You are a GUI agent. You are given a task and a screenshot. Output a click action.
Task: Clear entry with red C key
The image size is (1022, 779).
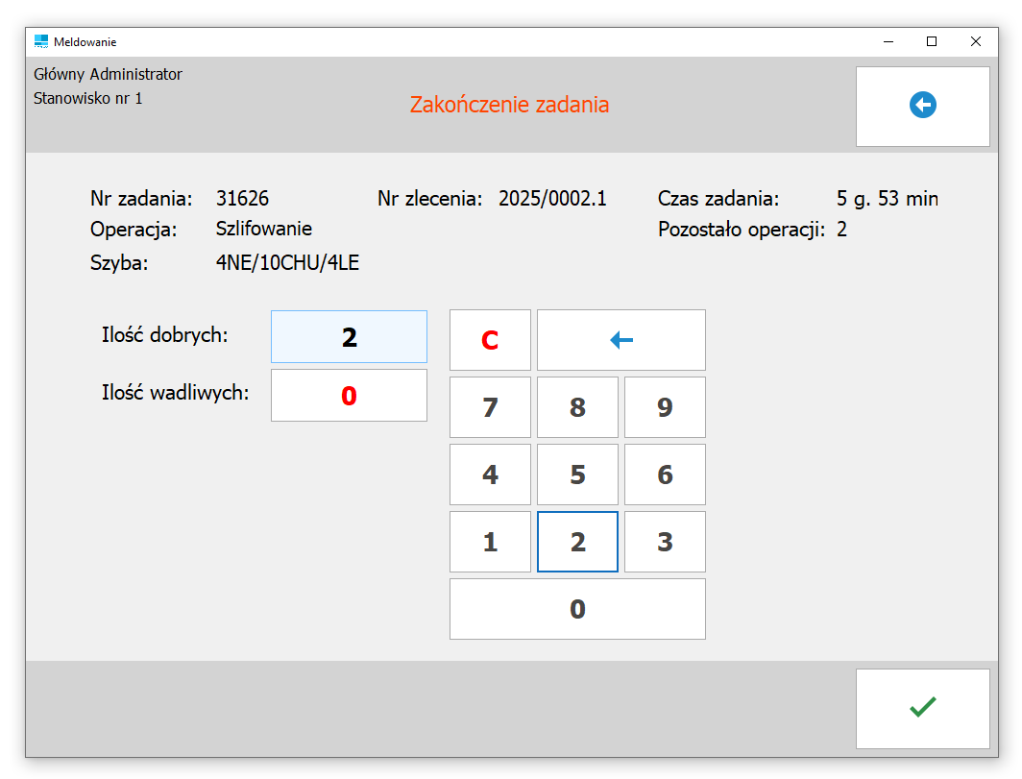[490, 340]
